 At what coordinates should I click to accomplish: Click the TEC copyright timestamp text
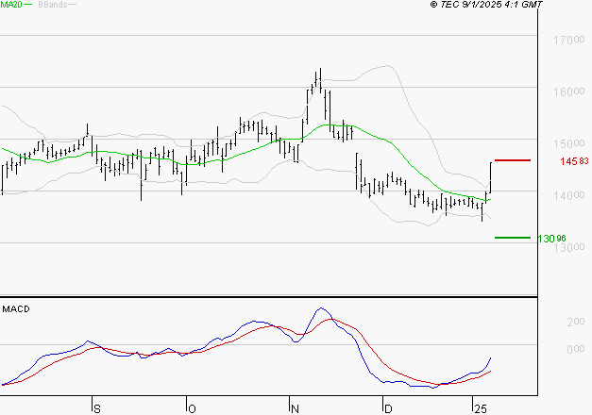click(486, 5)
